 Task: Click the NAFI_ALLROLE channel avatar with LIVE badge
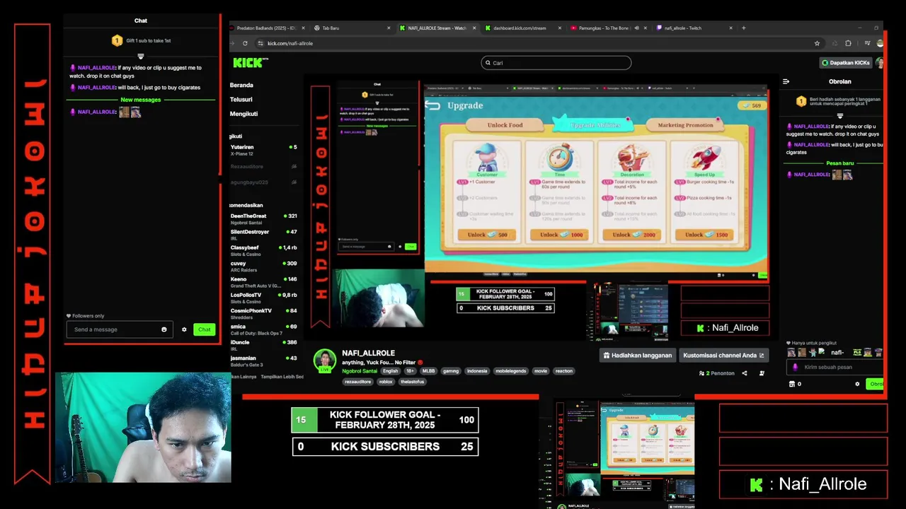tap(325, 361)
